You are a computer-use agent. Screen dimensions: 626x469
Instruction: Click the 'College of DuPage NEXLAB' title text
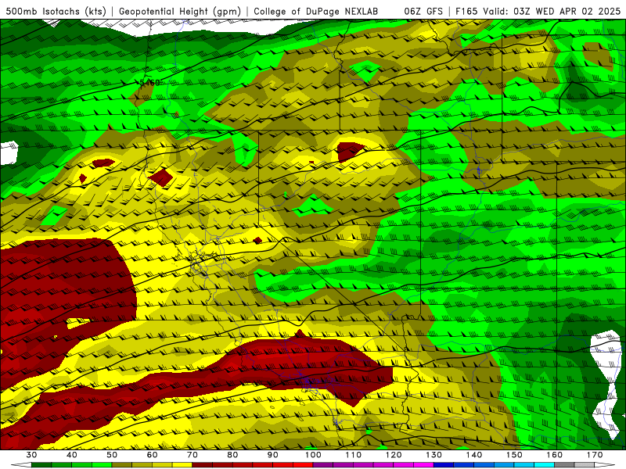(x=316, y=12)
